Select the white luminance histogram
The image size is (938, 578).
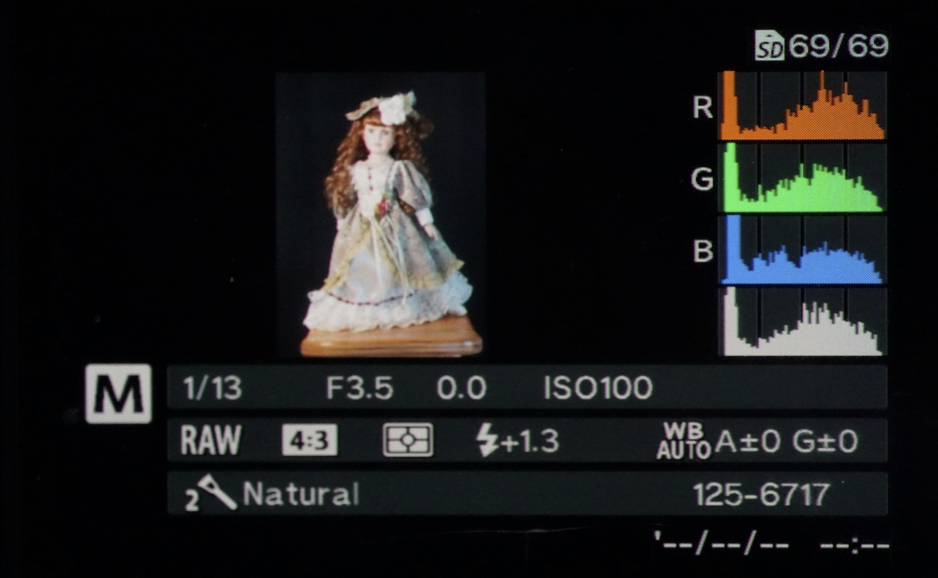(x=802, y=322)
